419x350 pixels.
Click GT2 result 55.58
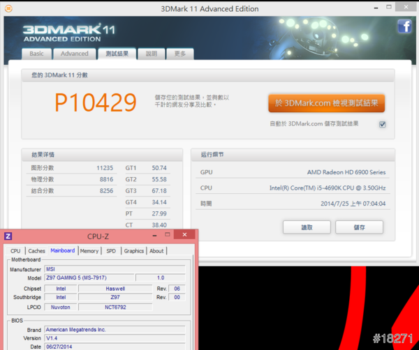pos(159,180)
